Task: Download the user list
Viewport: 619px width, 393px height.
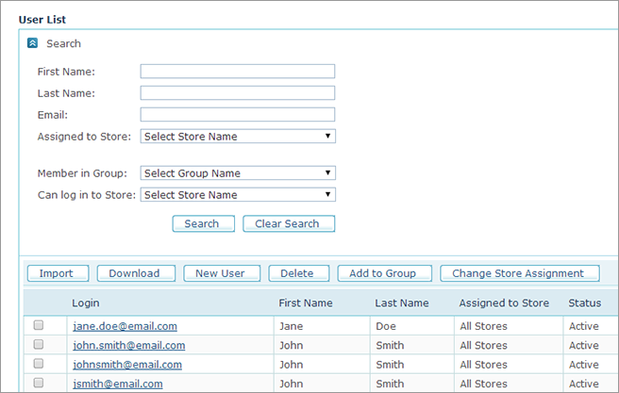Action: pos(135,273)
